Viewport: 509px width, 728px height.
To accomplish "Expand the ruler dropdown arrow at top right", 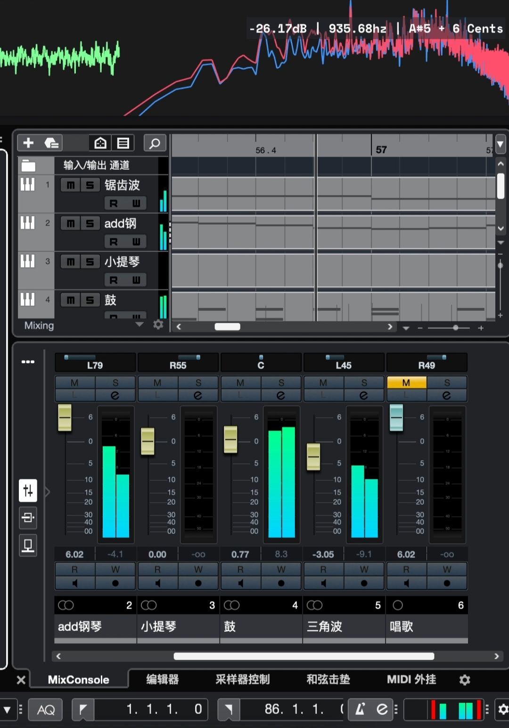I will [x=501, y=143].
